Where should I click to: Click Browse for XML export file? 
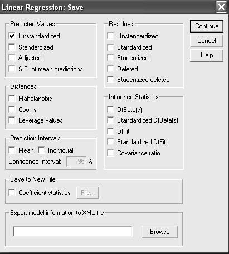click(x=160, y=232)
